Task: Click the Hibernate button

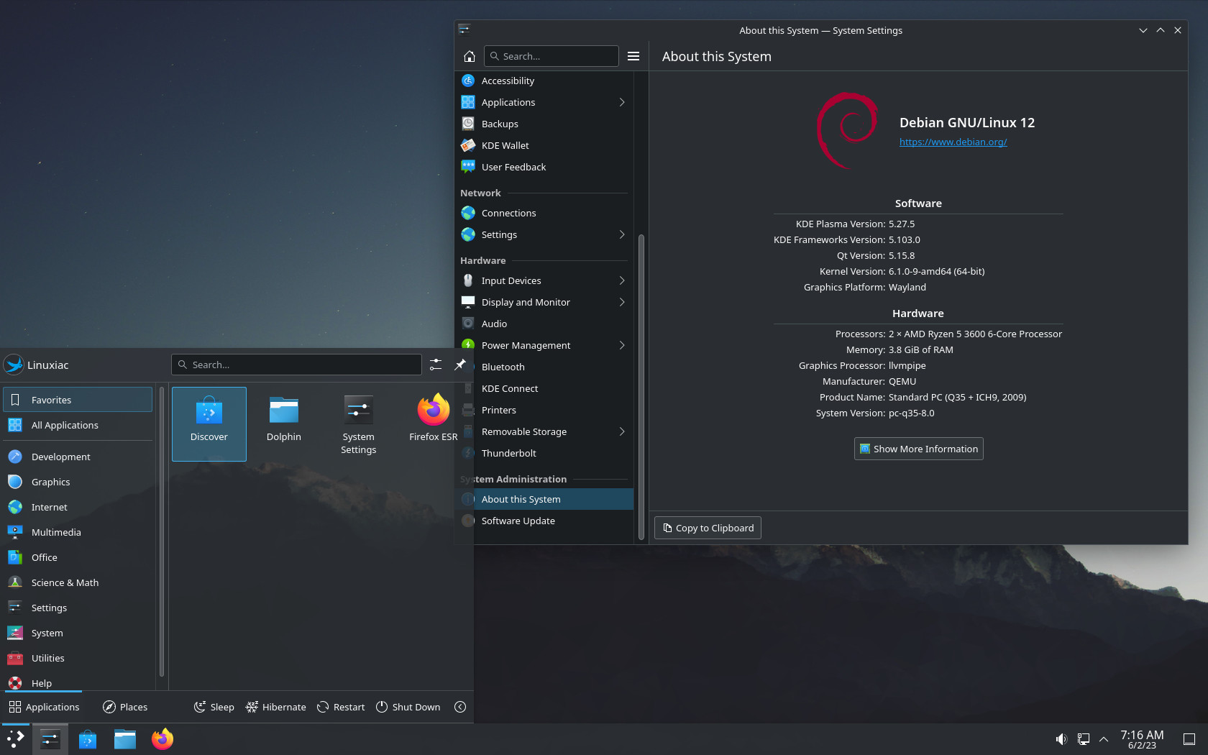Action: click(275, 707)
